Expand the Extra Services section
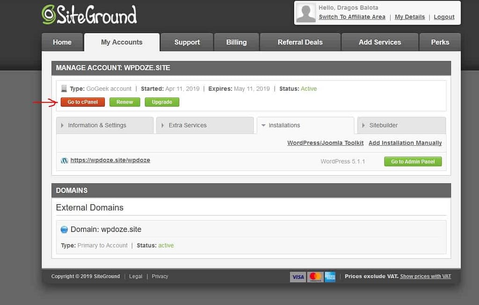Image resolution: width=479 pixels, height=305 pixels. [205, 125]
